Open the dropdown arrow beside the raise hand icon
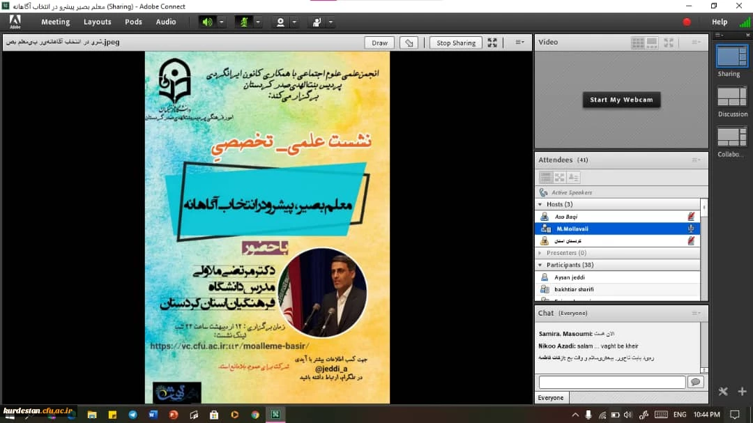Screen dimensions: 753x423 click(330, 22)
